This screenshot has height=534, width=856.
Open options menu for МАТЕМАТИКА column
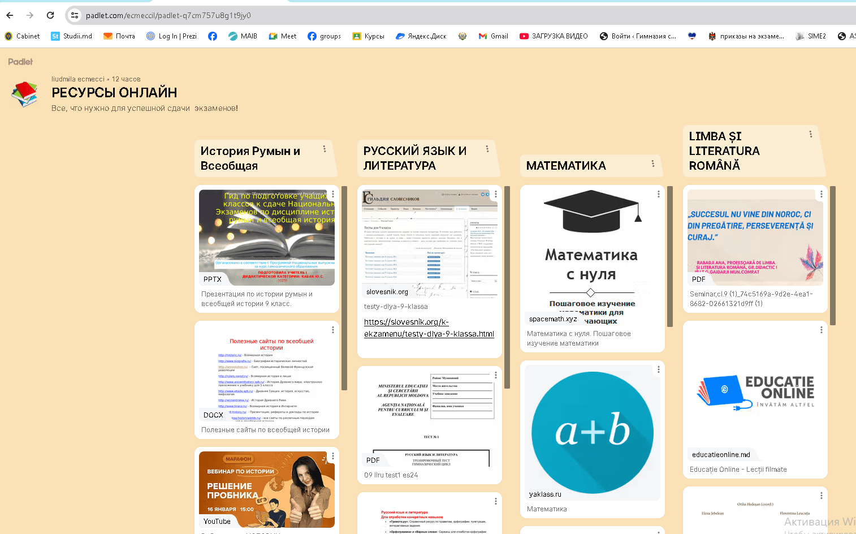coord(652,163)
